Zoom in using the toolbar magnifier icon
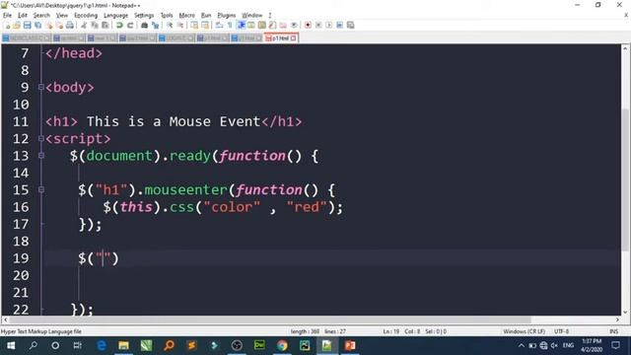This screenshot has width=631, height=355. [x=170, y=25]
